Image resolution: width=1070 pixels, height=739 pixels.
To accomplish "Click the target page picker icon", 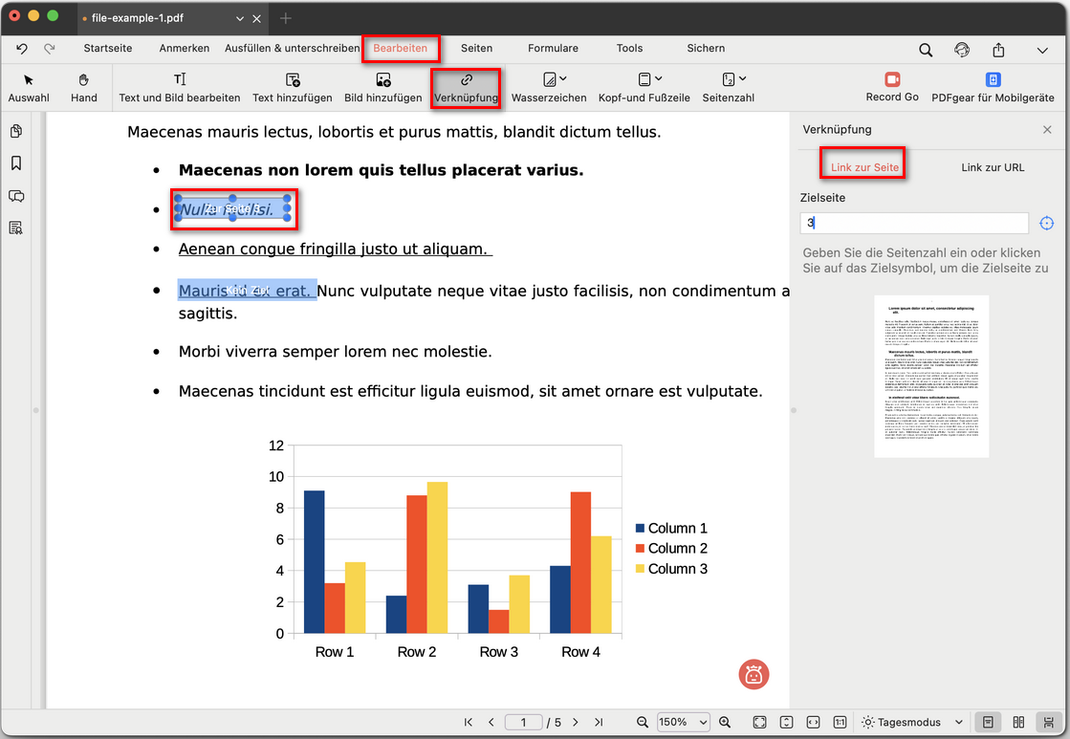I will pyautogui.click(x=1046, y=223).
